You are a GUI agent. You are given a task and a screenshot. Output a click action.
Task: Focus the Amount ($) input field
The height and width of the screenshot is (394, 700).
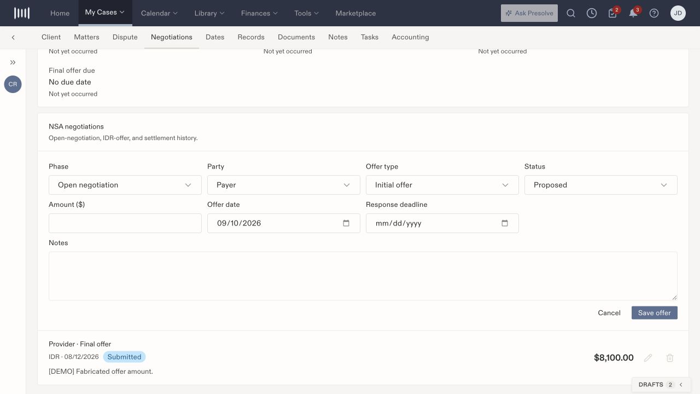(x=125, y=223)
